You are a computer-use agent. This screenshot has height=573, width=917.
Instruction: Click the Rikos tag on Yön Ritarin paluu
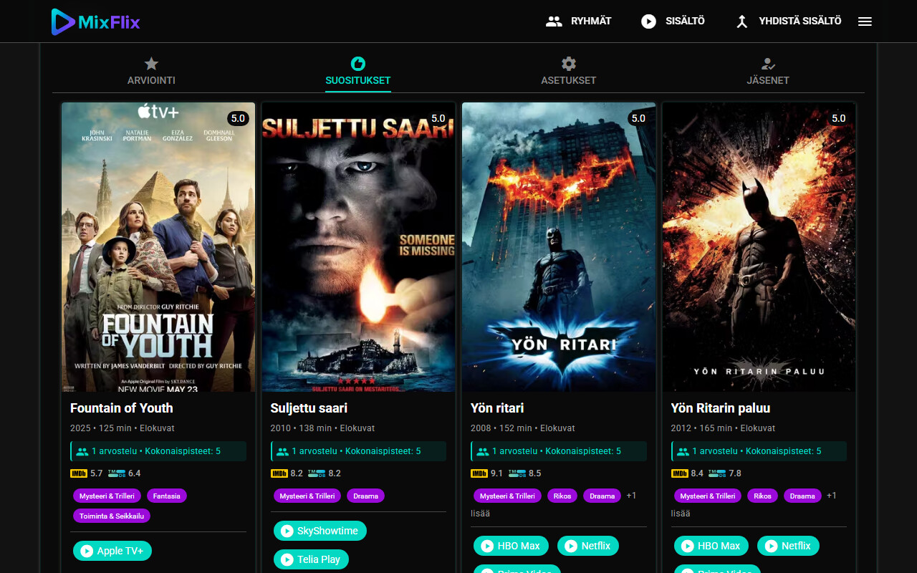pos(763,496)
